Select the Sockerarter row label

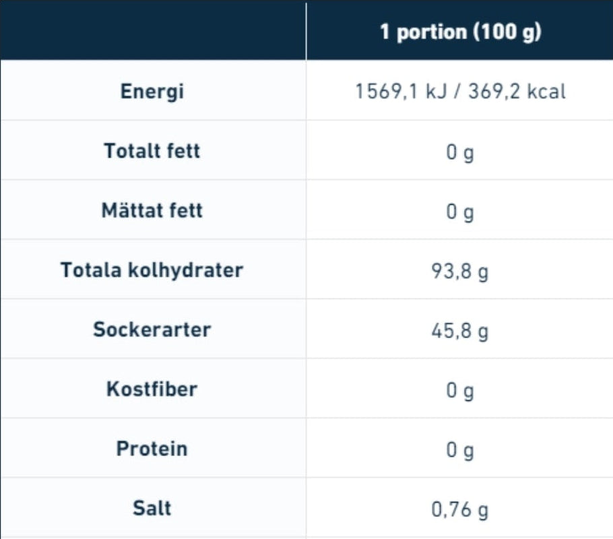click(x=152, y=329)
